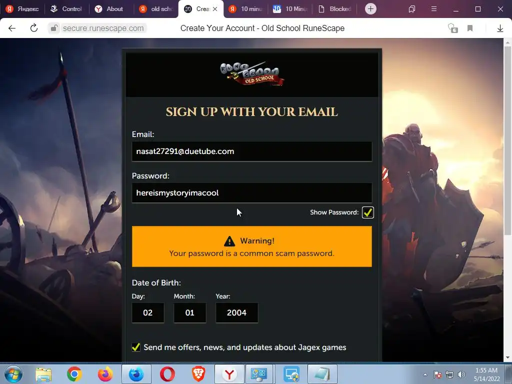
Task: Show hidden system tray icons
Action: (425, 374)
